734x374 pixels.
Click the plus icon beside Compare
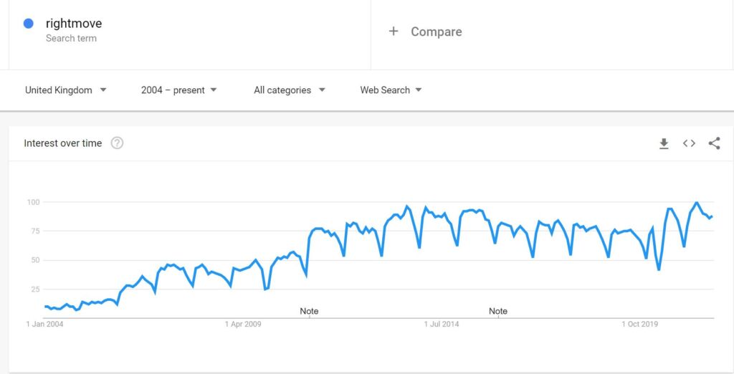pyautogui.click(x=394, y=32)
